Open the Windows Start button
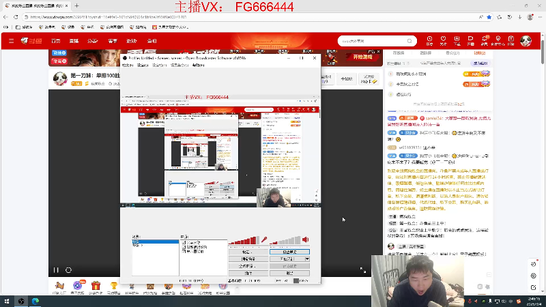The width and height of the screenshot is (546, 307). point(7,301)
